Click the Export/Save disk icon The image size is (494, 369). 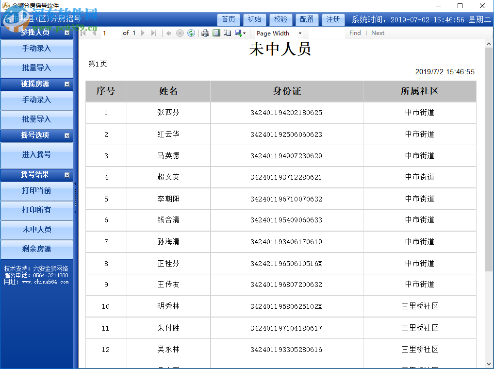click(237, 33)
